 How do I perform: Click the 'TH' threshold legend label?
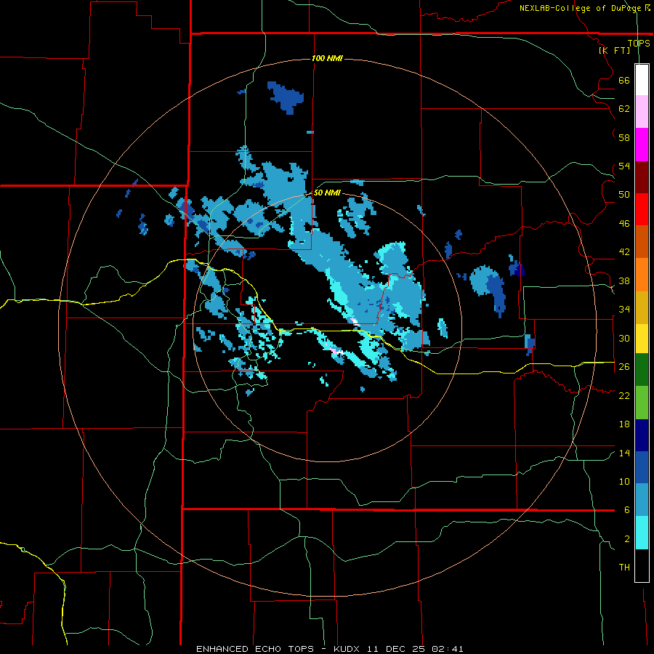pyautogui.click(x=624, y=568)
